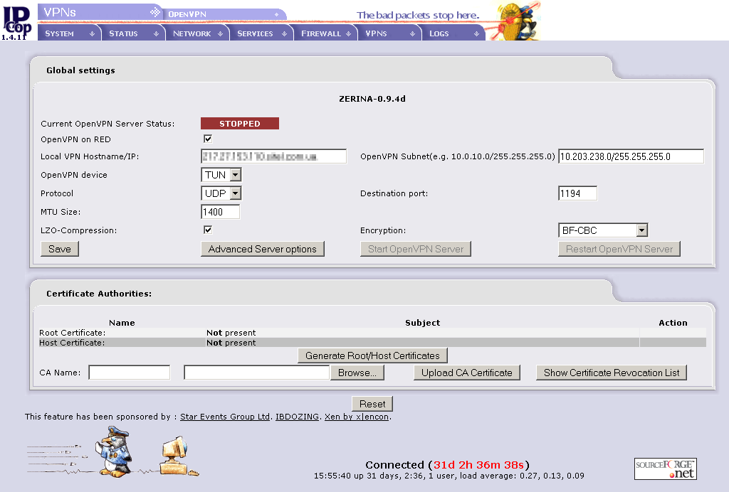The width and height of the screenshot is (729, 492).
Task: Open the Services menu
Action: pyautogui.click(x=261, y=33)
